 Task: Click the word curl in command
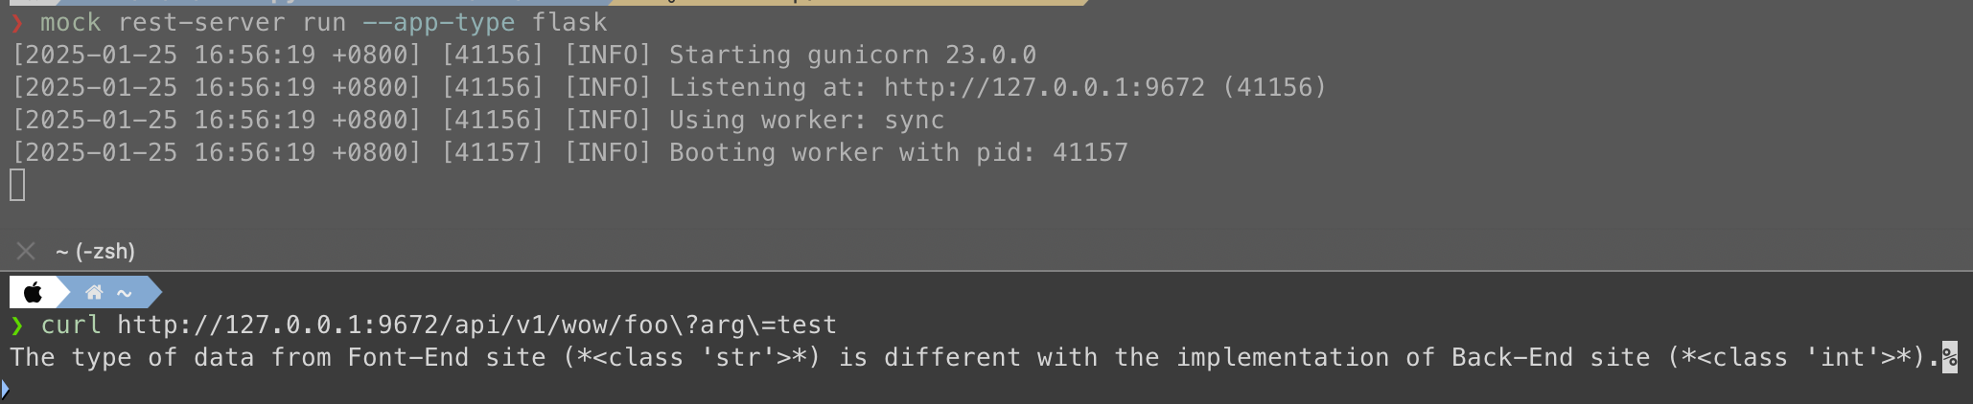tap(71, 325)
